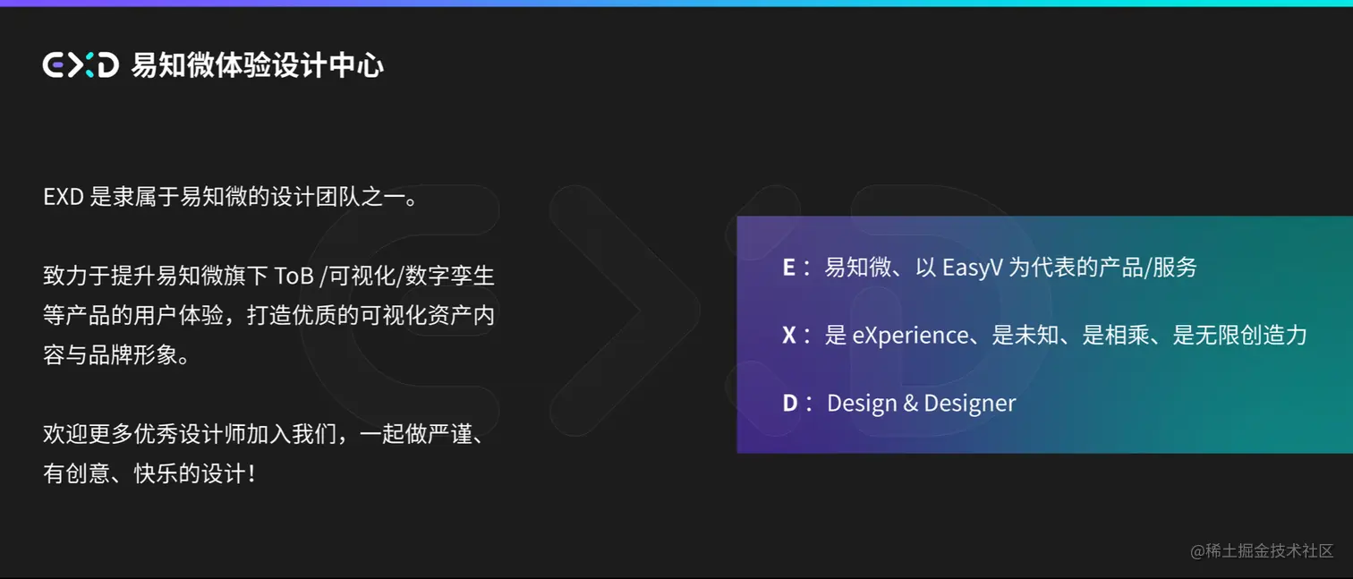The width and height of the screenshot is (1353, 579).
Task: Click the text 容与品牌形象。
Action: [117, 356]
